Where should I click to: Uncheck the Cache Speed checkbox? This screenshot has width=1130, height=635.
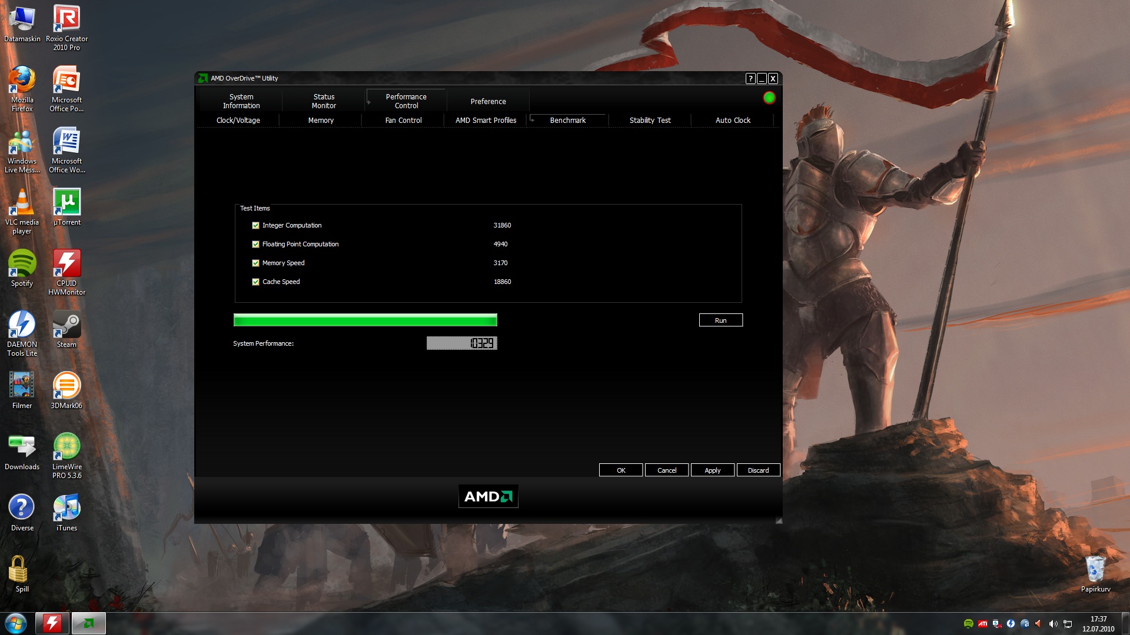(255, 282)
